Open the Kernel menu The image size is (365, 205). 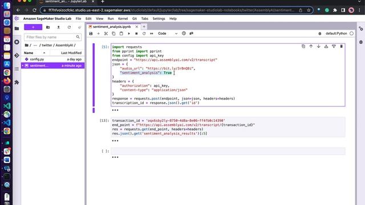[x=123, y=19]
